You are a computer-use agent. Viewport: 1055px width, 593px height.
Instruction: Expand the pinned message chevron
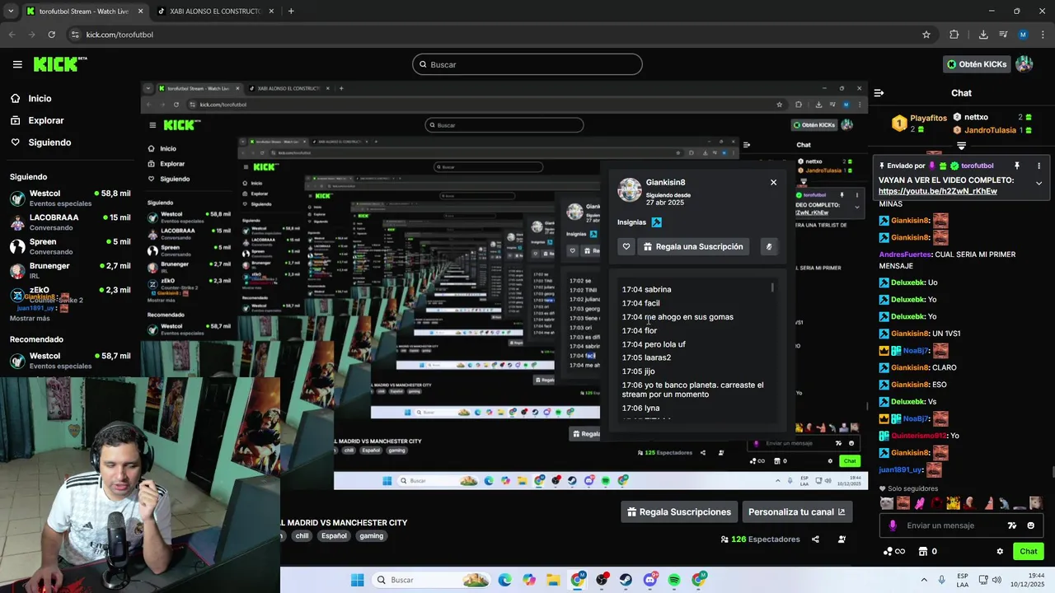1039,183
